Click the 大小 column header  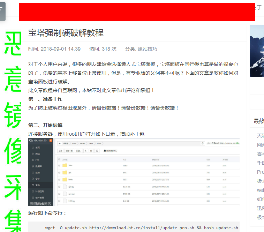click(125, 159)
